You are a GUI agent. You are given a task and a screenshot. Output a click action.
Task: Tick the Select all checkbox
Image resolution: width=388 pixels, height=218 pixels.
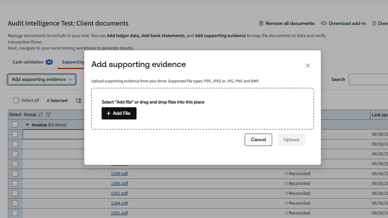[16, 101]
